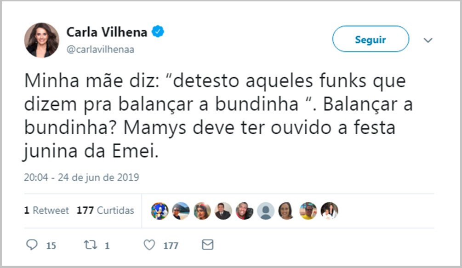The image size is (462, 268).
Task: Follow Carla Vilhena via Seguir button
Action: click(371, 39)
